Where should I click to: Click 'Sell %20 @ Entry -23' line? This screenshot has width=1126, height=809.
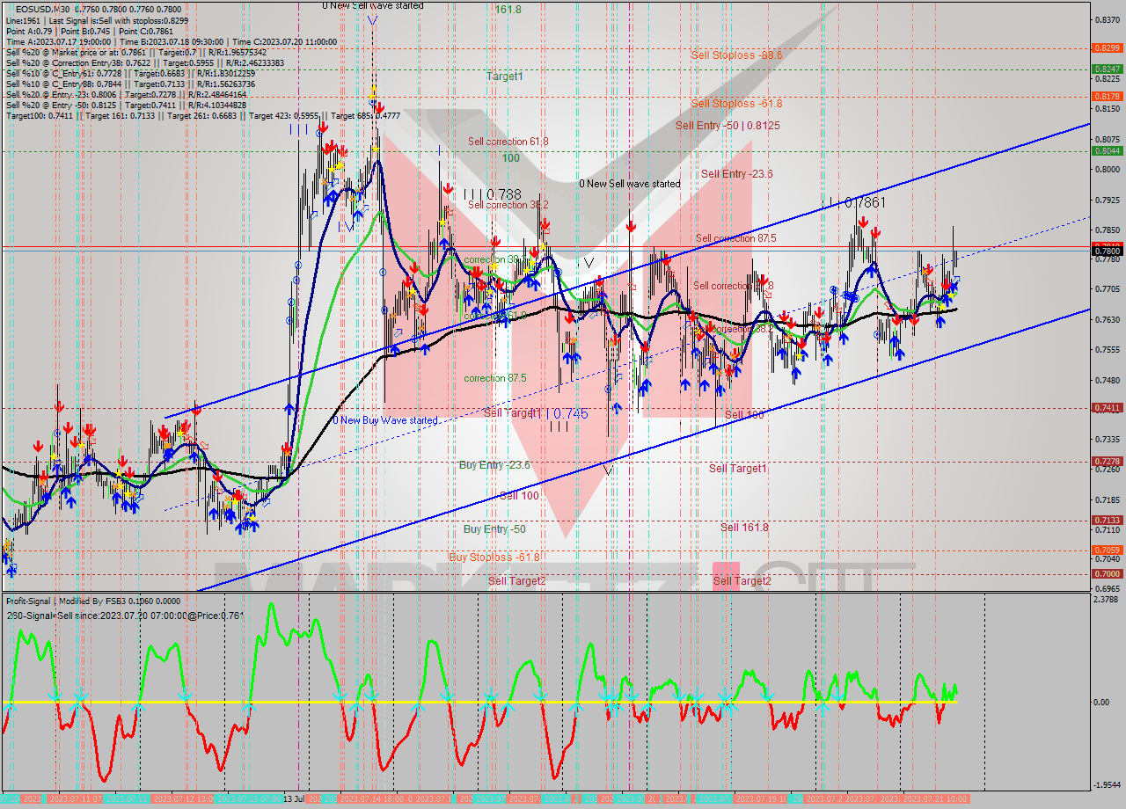[126, 94]
